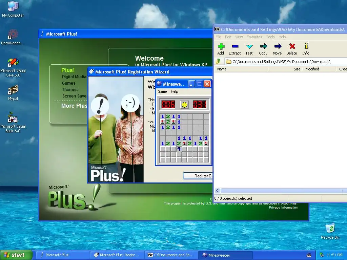Sort 7-Zip list by Name column
Viewport: 347px width, 260px height.
241,69
